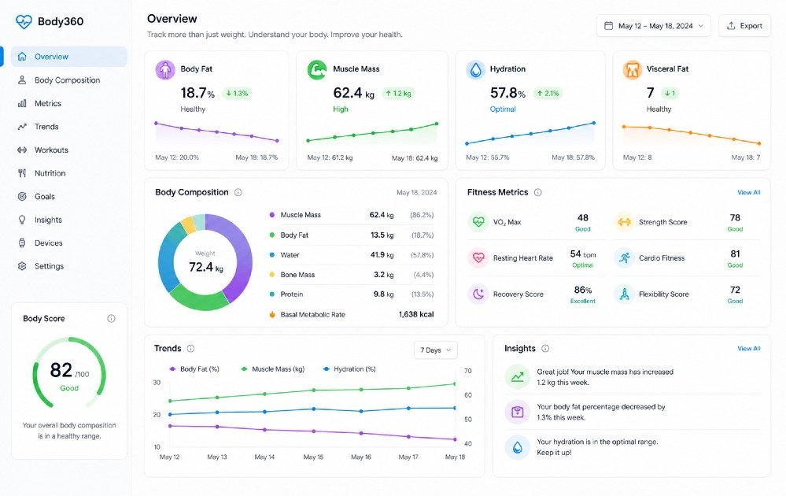
Task: Navigate to Nutrition page
Action: [69, 173]
